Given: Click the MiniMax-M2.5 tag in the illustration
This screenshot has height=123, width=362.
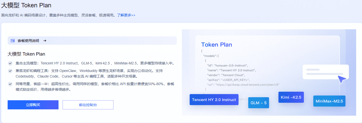Looking at the screenshot, I should 329,101.
